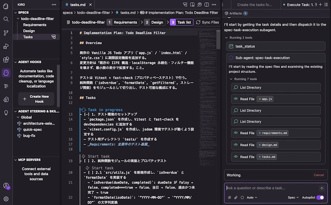Open the Spec mode dropdown

tap(293, 198)
